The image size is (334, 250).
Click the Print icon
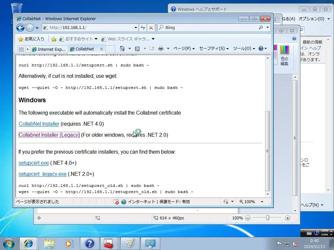coord(161,49)
